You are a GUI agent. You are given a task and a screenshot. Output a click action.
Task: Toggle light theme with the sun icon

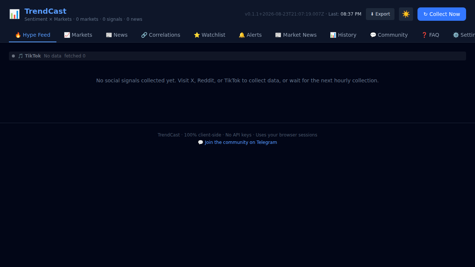pyautogui.click(x=406, y=14)
